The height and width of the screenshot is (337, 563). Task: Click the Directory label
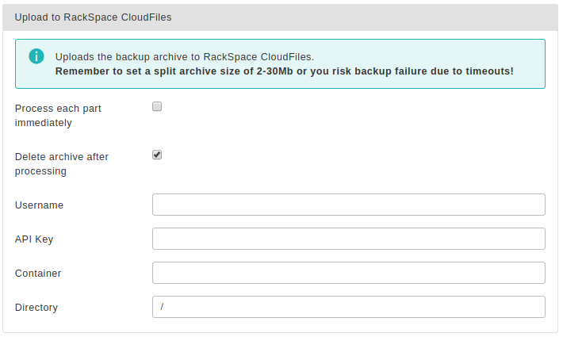(x=36, y=308)
